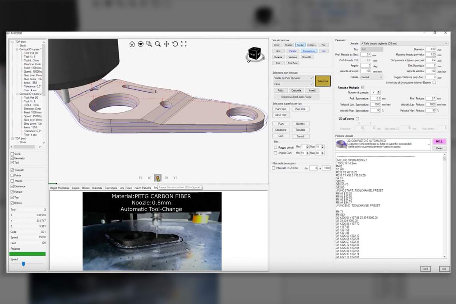Toggle the Toolpath checkbox
Image resolution: width=456 pixels, height=304 pixels.
pos(12,170)
